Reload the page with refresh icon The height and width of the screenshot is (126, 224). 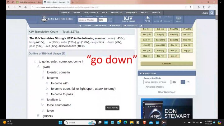click(20, 7)
